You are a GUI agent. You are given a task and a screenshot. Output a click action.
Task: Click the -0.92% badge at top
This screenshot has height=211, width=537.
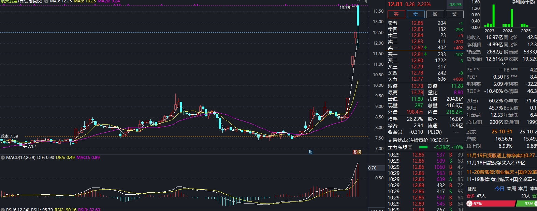click(x=455, y=5)
